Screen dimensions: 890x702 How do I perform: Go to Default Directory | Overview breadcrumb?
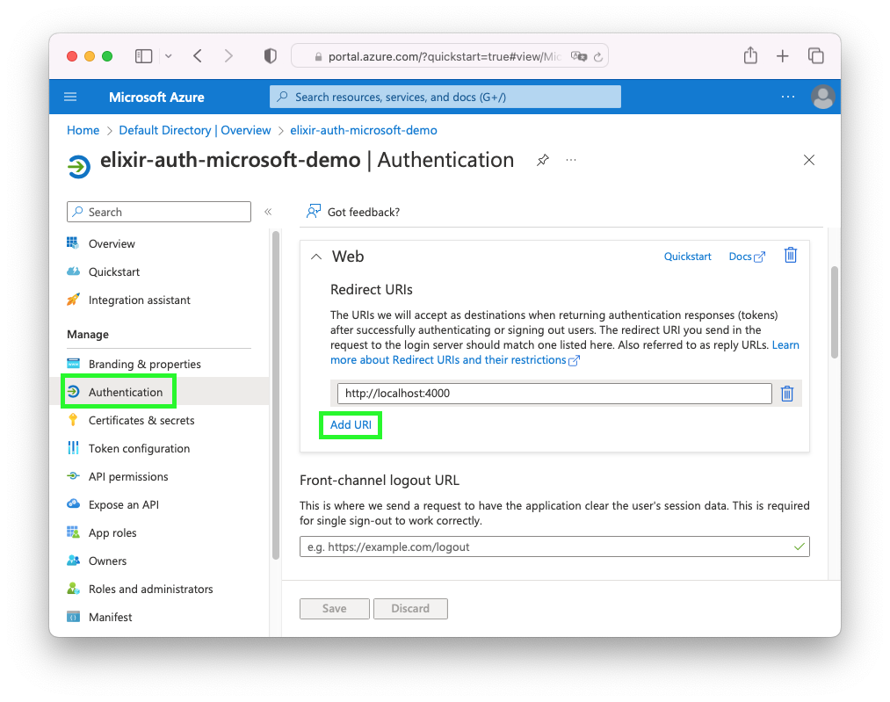tap(195, 130)
